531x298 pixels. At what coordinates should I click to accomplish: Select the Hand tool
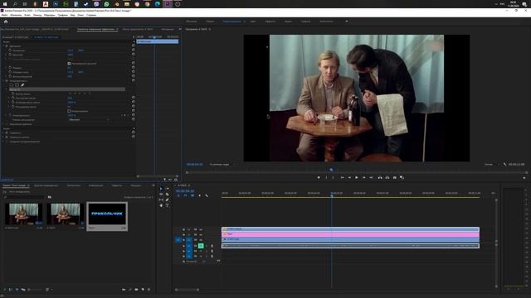pyautogui.click(x=161, y=205)
